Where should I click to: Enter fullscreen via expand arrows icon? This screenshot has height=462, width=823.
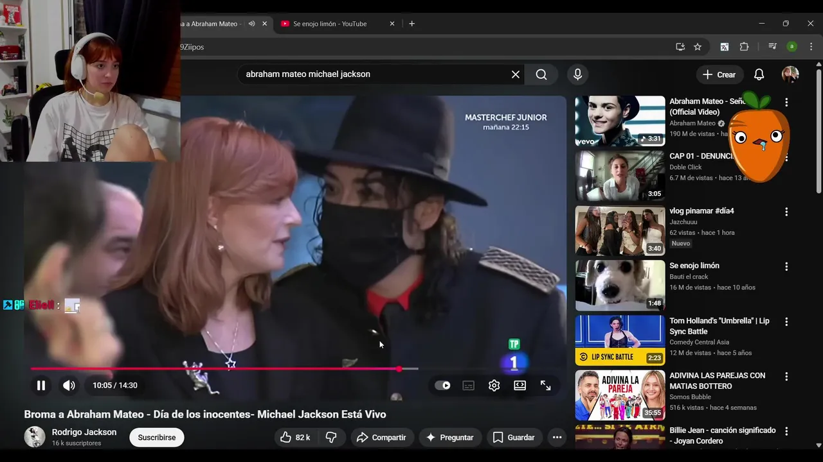pos(545,386)
